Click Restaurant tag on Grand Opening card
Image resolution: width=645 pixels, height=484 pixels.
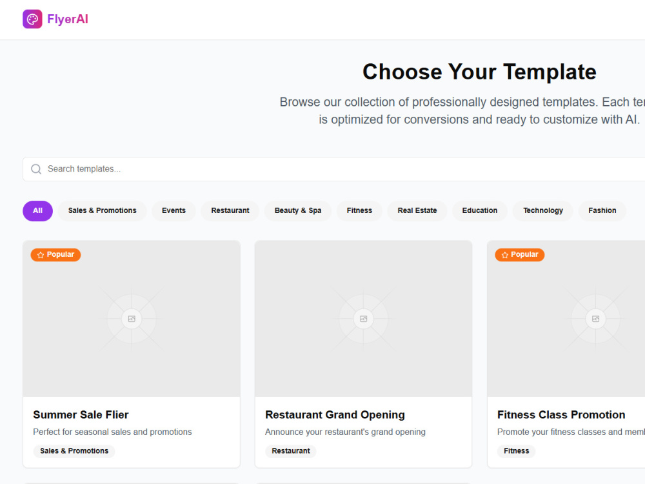[x=291, y=451]
